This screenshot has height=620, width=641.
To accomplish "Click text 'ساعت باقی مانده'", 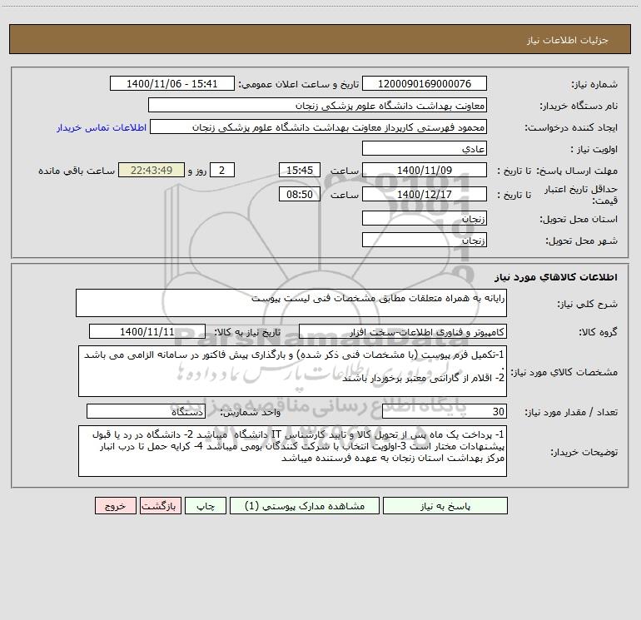I will pyautogui.click(x=77, y=171).
